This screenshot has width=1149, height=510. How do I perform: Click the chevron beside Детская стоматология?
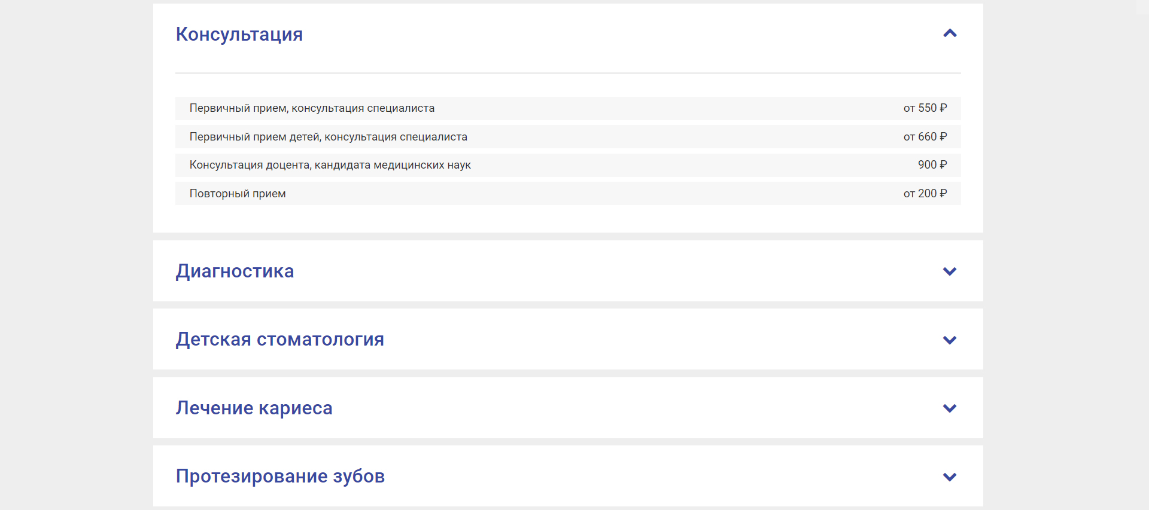pos(950,340)
